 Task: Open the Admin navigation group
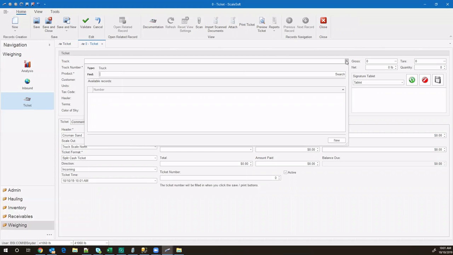click(14, 190)
